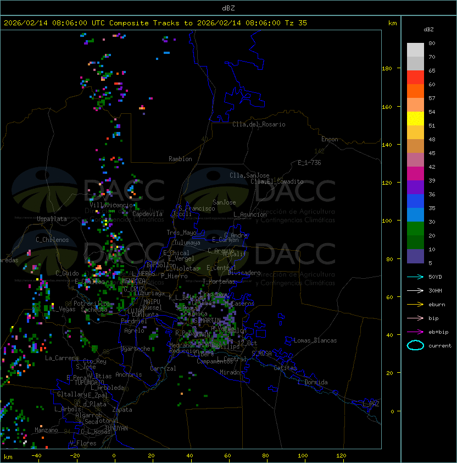The image size is (457, 463).
Task: Select the slate-purple 10 dBZ swatch
Action: pyautogui.click(x=415, y=256)
